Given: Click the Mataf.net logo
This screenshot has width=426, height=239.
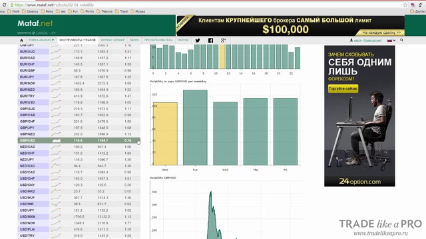Looking at the screenshot, I should pos(35,23).
